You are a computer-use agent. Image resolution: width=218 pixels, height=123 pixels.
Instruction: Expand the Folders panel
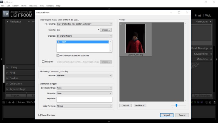pos(7,78)
